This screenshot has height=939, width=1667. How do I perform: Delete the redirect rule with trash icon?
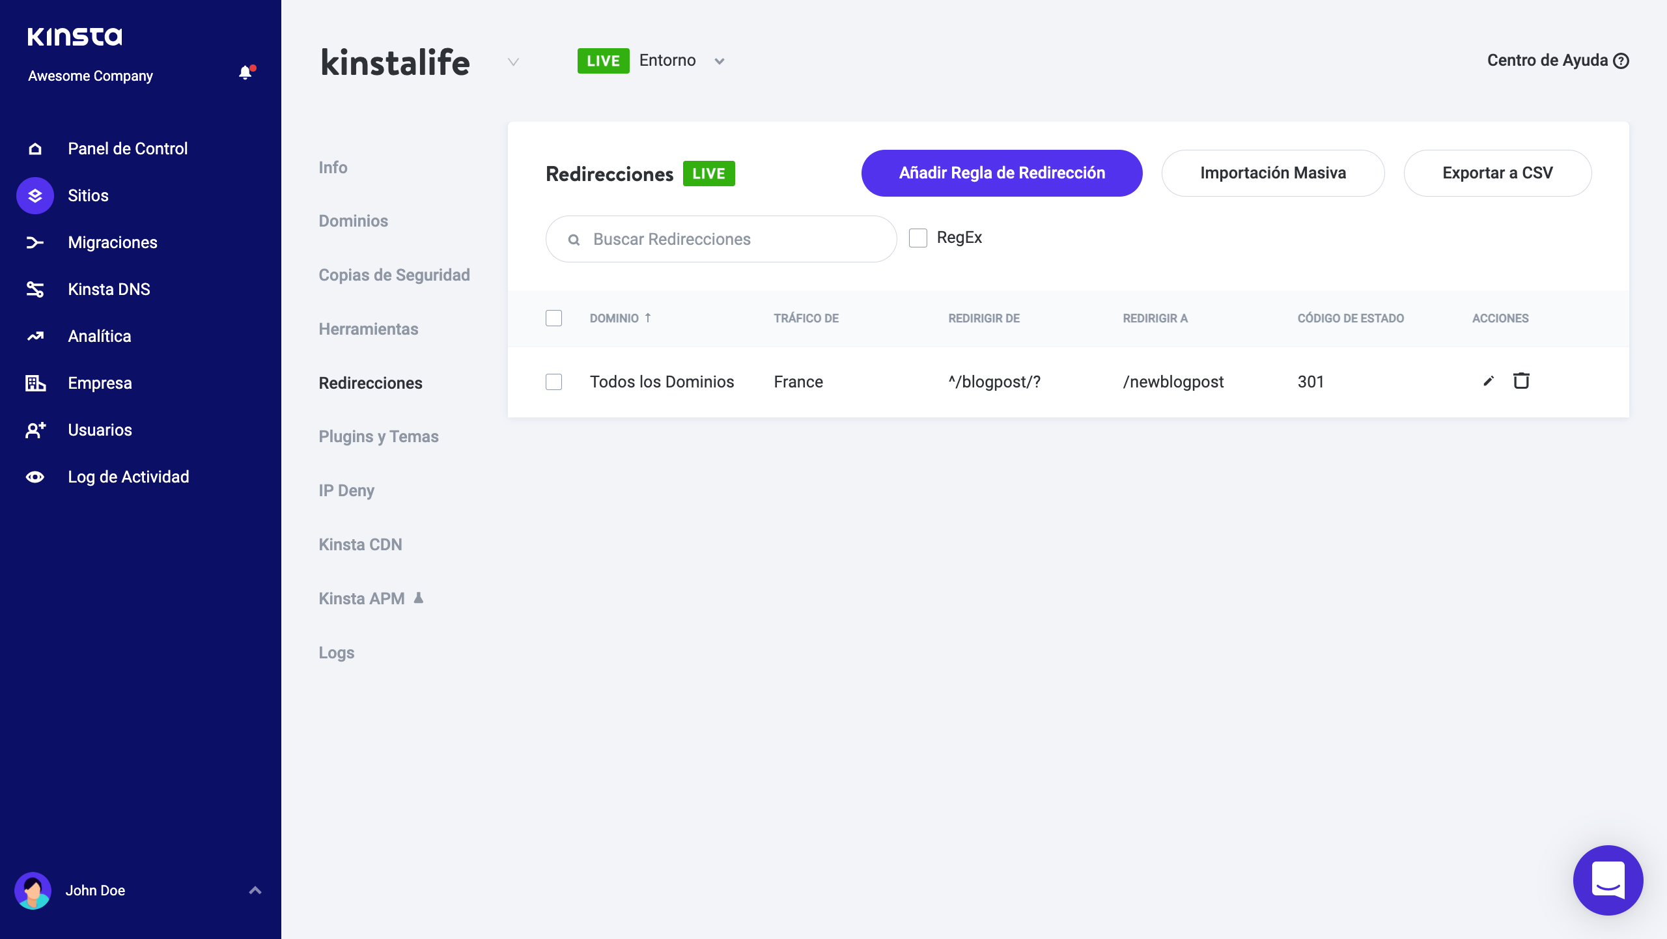1521,381
